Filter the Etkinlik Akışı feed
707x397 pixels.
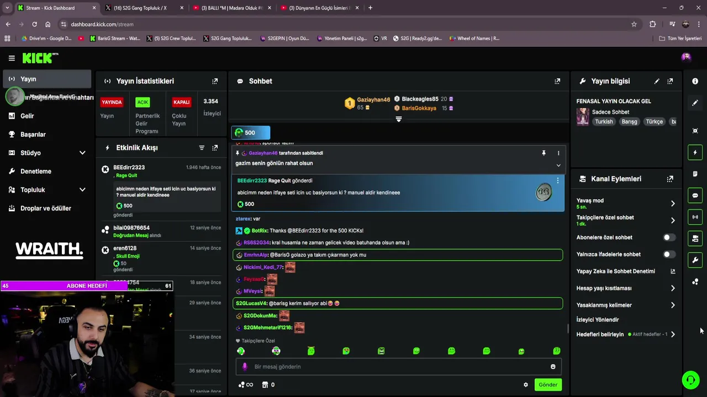[x=202, y=148]
